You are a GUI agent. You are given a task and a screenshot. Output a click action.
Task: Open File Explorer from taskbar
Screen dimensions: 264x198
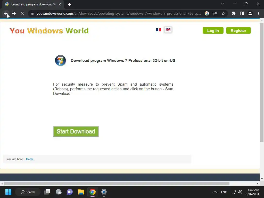pyautogui.click(x=81, y=192)
